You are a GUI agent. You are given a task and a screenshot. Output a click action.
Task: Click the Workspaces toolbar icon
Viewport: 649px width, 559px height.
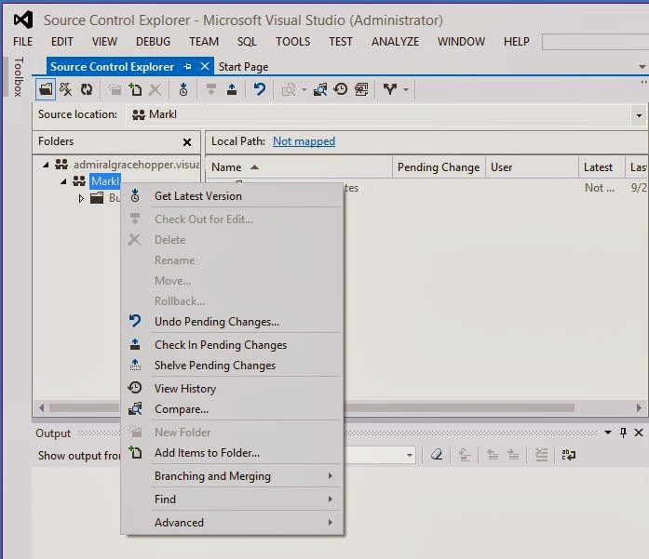click(361, 89)
